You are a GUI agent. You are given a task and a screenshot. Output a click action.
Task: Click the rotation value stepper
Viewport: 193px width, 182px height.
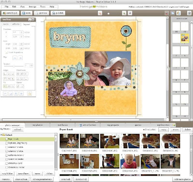(x=31, y=65)
